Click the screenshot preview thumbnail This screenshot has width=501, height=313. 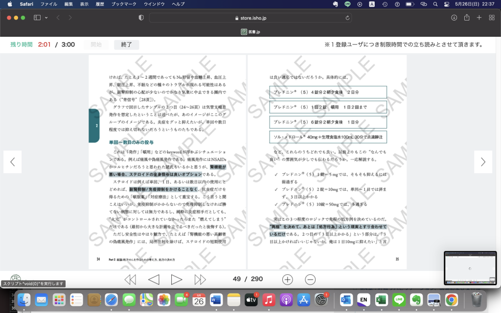pos(470,268)
